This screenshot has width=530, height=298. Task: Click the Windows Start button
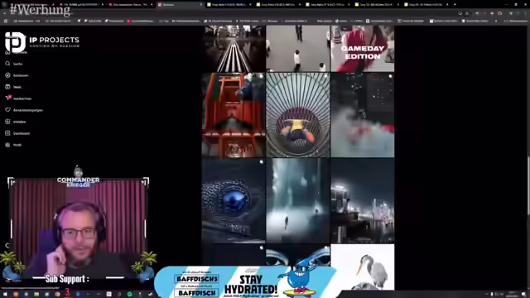[x=5, y=295]
